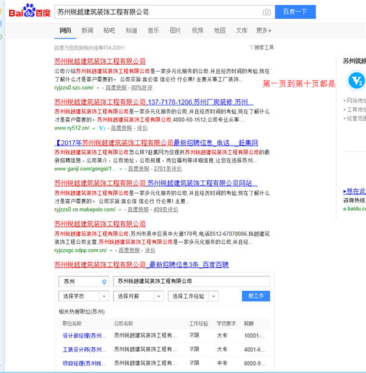Open 百度快照 for www.ry512.cn result
This screenshot has height=373, width=366.
pos(121,128)
